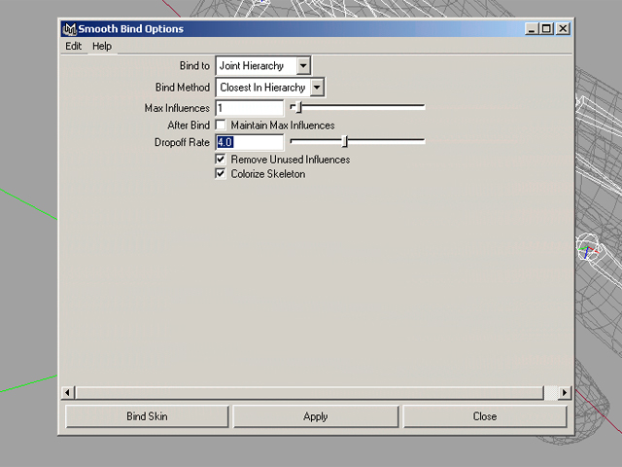Click the Dropoff Rate value field
Image resolution: width=622 pixels, height=467 pixels.
pyautogui.click(x=250, y=142)
